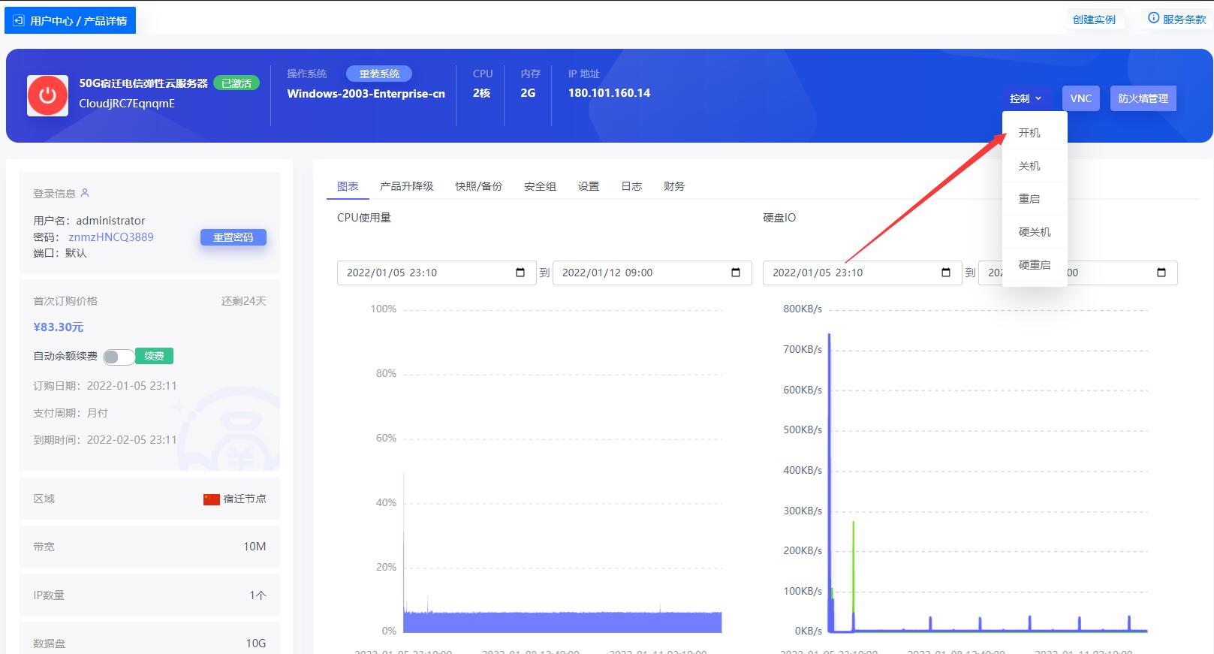This screenshot has height=654, width=1214.
Task: Click the 重装系统 button
Action: 379,74
